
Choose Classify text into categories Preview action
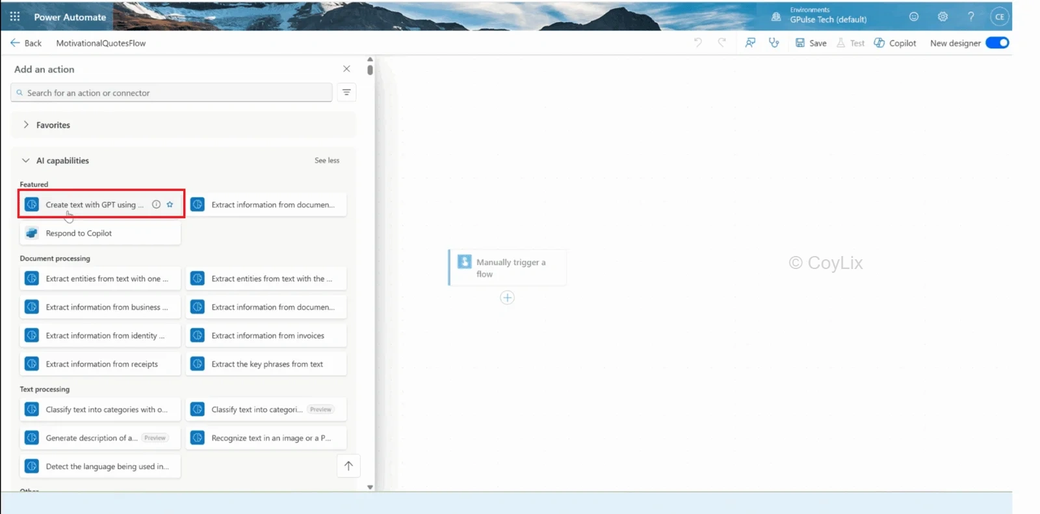pyautogui.click(x=266, y=409)
